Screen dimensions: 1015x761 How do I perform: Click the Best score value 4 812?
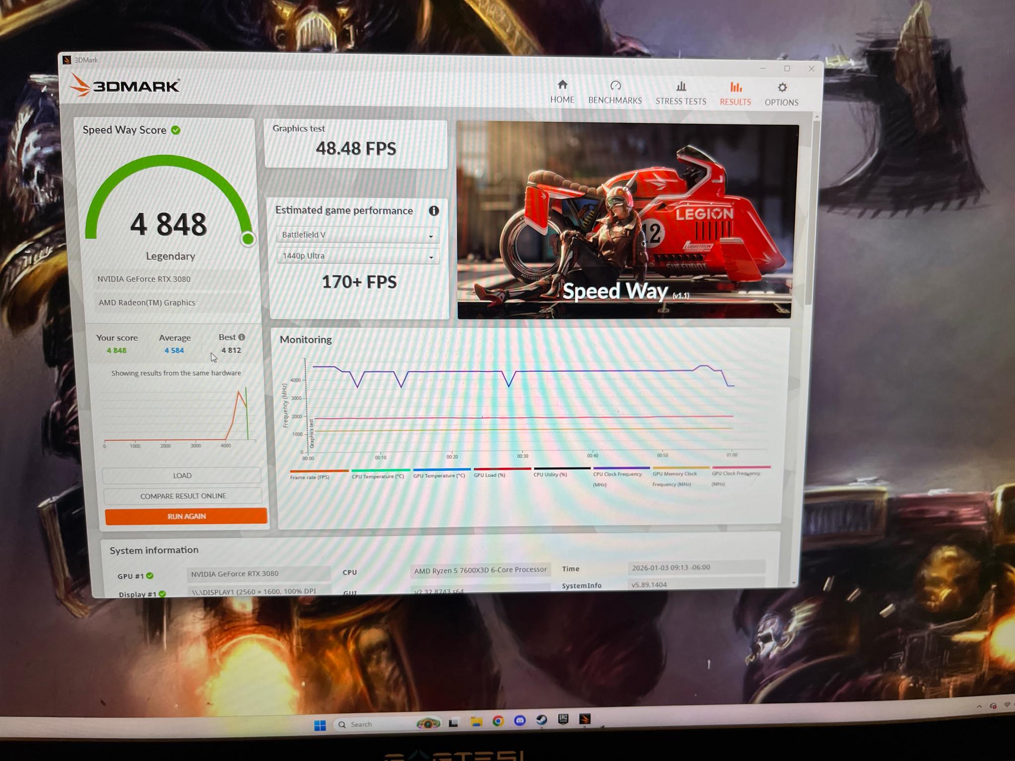(231, 350)
